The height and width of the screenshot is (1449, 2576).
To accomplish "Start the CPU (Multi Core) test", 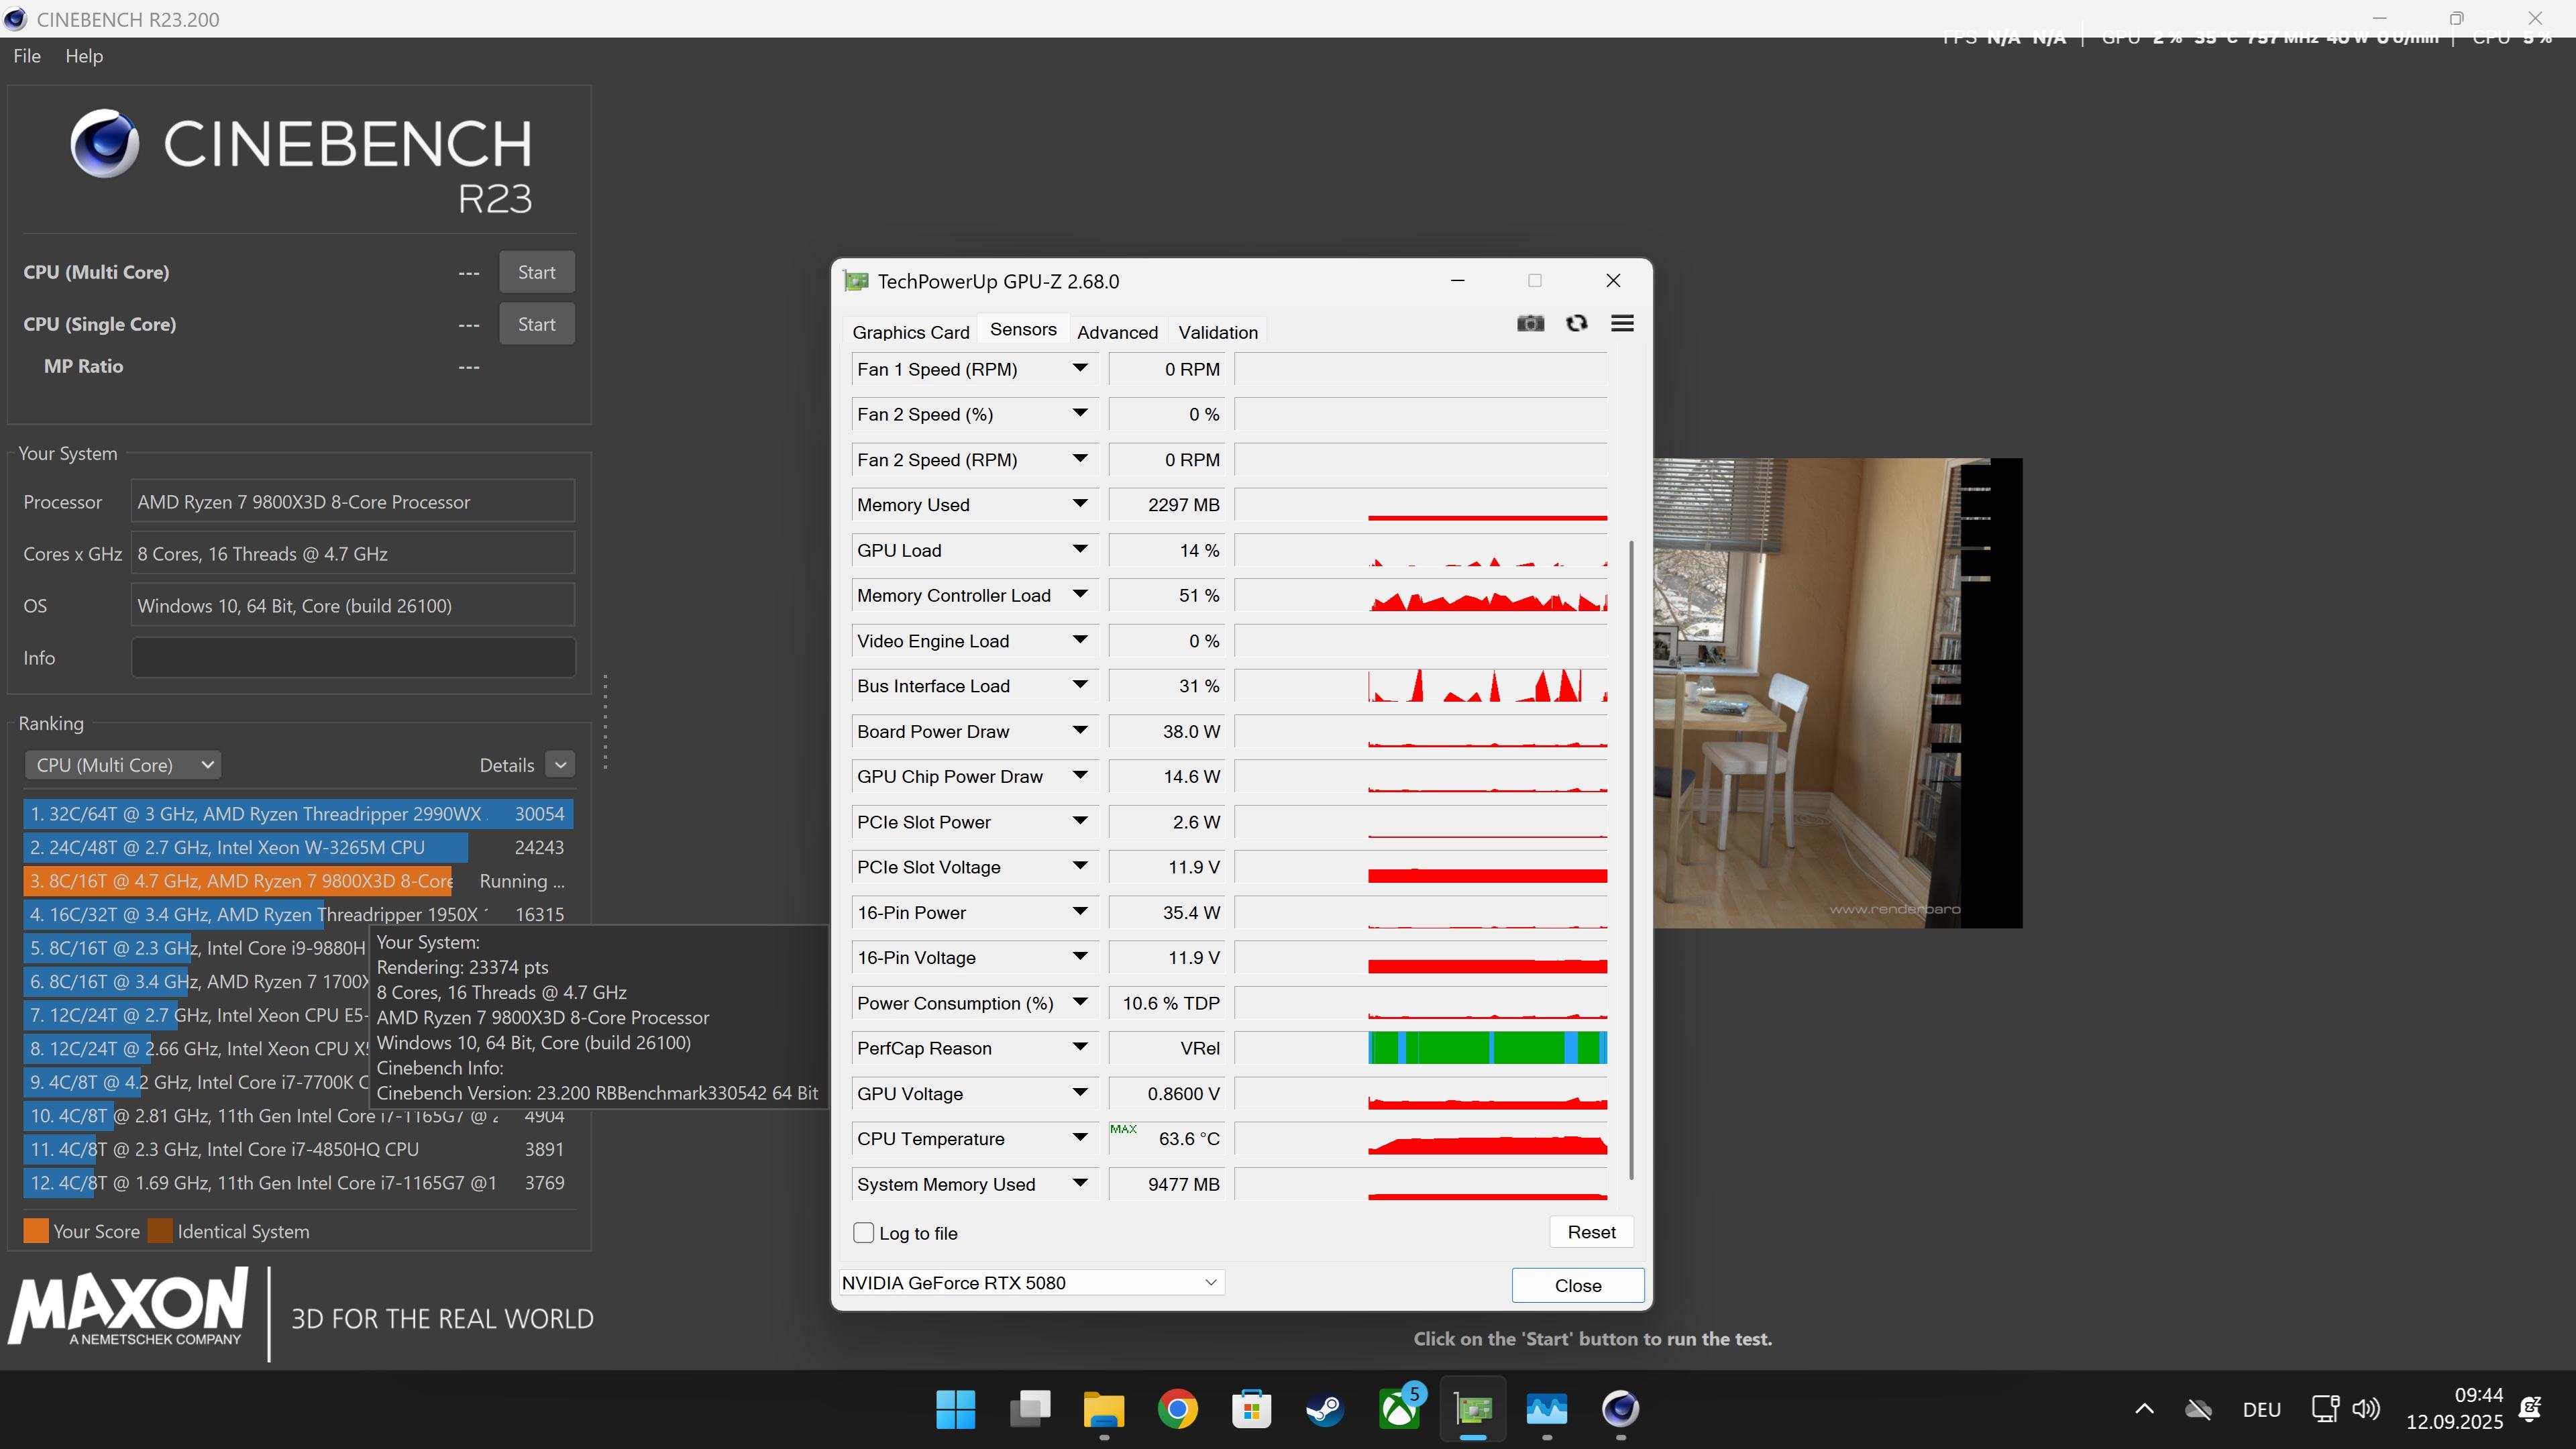I will click(x=536, y=272).
